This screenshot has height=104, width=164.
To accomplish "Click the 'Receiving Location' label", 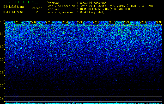I will coord(61,6).
